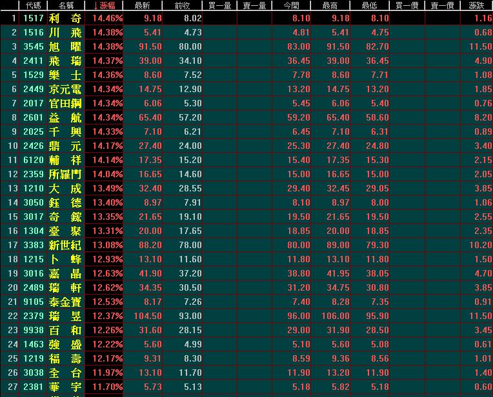Select stock name 泰金寶

[65, 302]
